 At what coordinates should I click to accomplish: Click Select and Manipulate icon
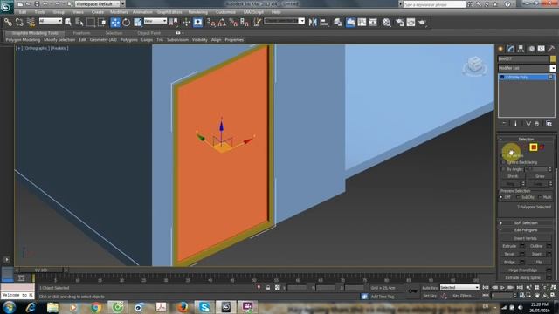(186, 23)
